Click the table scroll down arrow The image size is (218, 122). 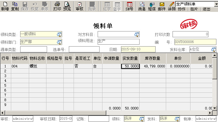pos(215,108)
